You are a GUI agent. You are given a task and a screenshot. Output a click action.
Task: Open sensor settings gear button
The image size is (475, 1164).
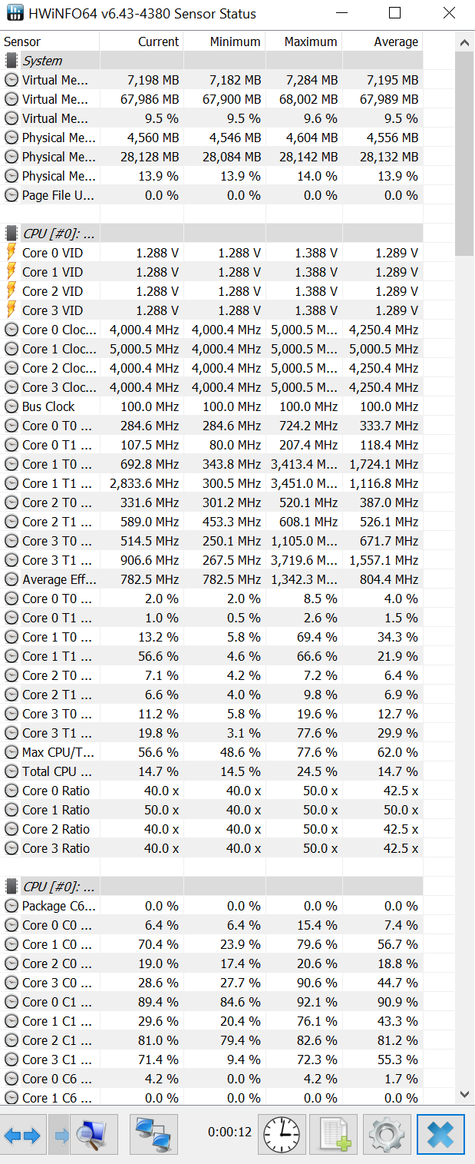coord(387,1135)
